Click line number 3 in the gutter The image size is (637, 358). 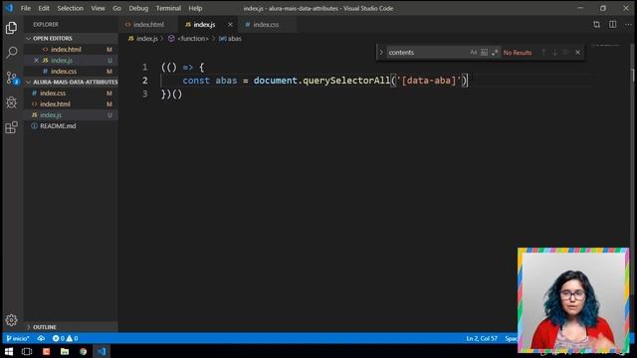(x=144, y=93)
